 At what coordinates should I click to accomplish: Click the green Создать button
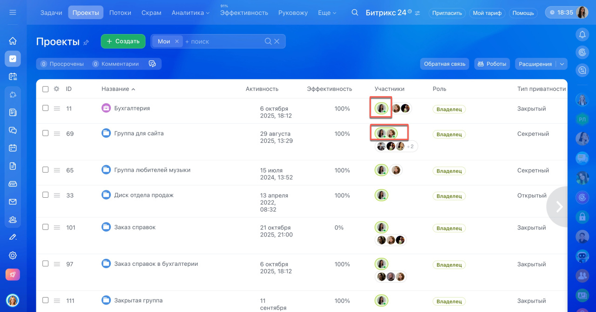click(x=123, y=41)
